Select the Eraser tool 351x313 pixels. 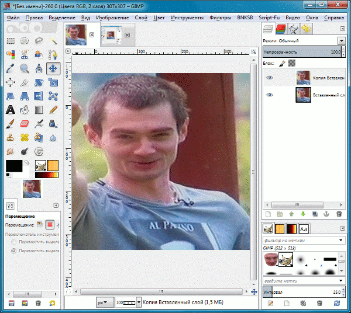point(25,124)
